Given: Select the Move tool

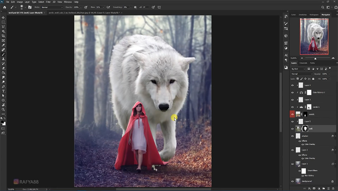Looking at the screenshot, I should pyautogui.click(x=3, y=17).
